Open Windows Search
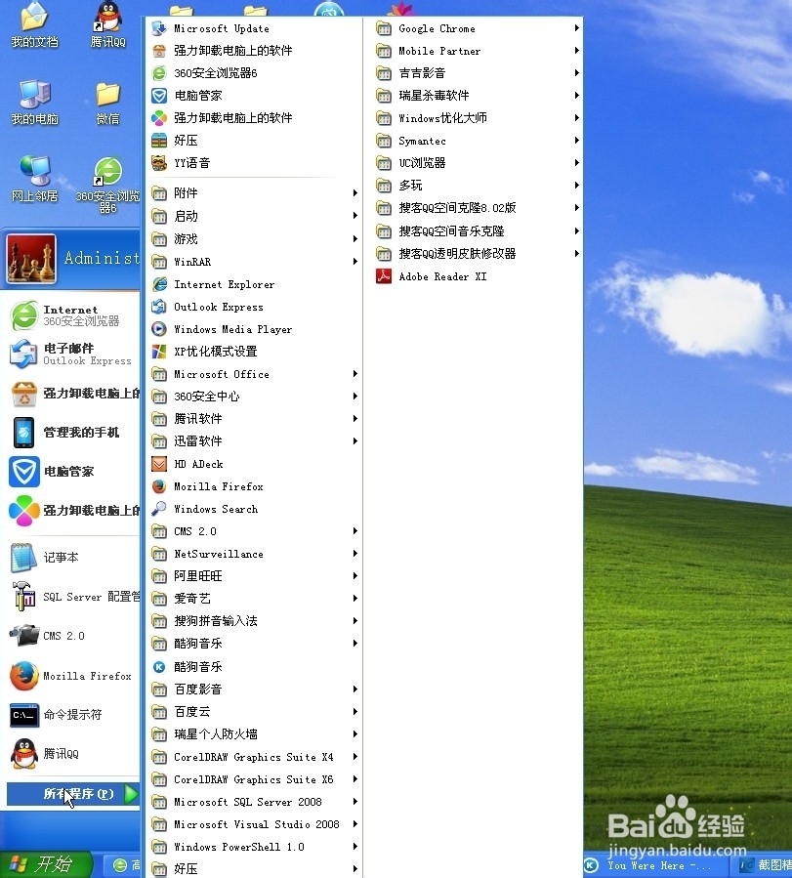Image resolution: width=792 pixels, height=878 pixels. pos(254,509)
